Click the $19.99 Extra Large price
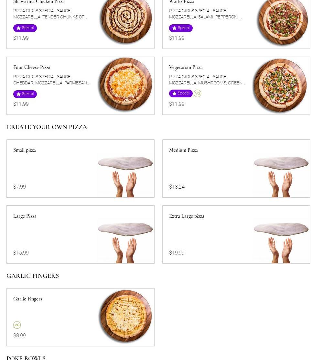 [x=177, y=253]
